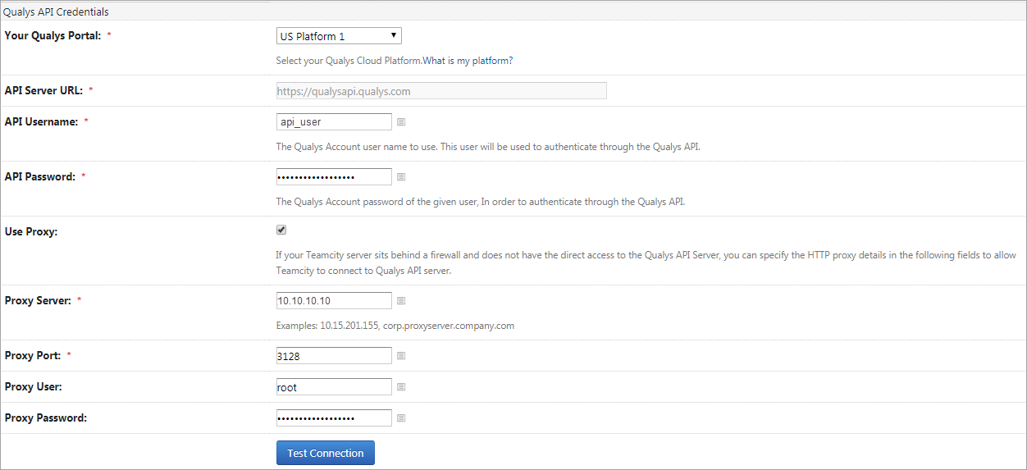
Task: Open parameter list icon beside Proxy Port
Action: tap(401, 356)
